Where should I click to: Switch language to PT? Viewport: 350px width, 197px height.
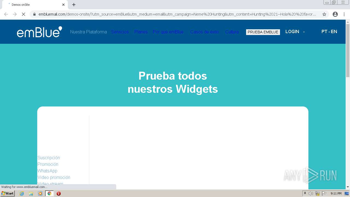(x=324, y=32)
